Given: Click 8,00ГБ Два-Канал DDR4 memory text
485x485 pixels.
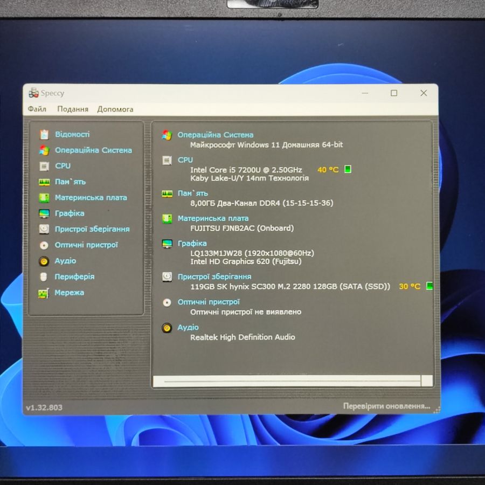Looking at the screenshot, I should point(262,203).
